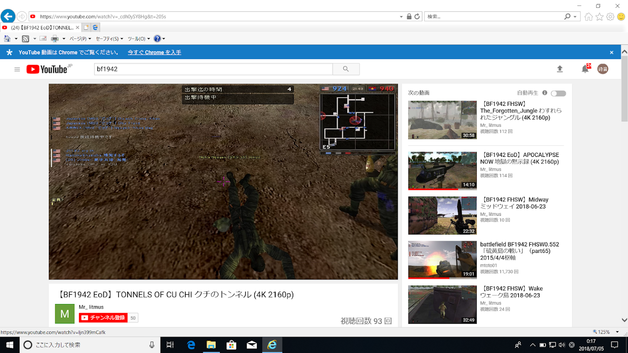Expand the RSS feeds dropdown arrow
The height and width of the screenshot is (353, 628).
[x=34, y=39]
